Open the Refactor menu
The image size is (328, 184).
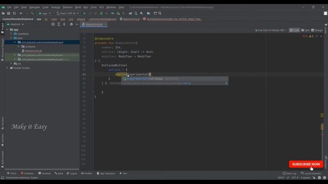tap(68, 7)
